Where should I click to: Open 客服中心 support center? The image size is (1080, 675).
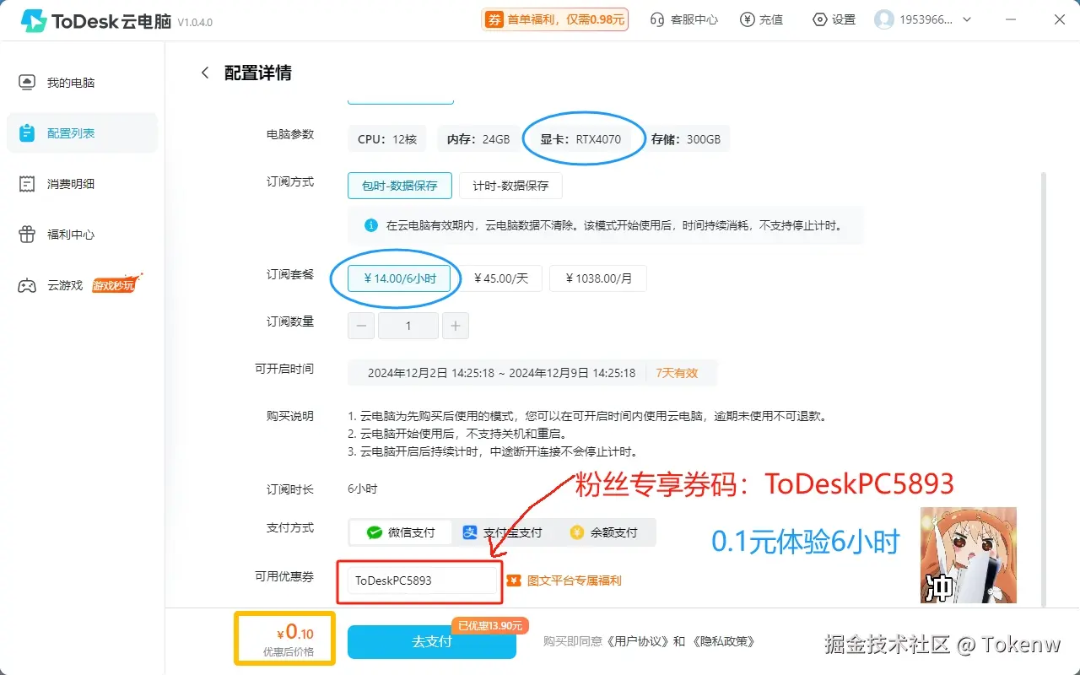pos(683,19)
